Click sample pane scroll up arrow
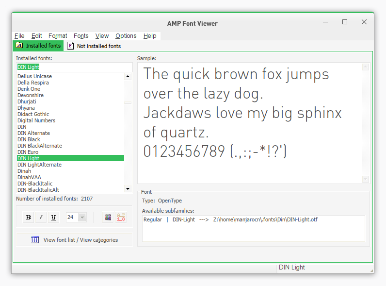The height and width of the screenshot is (286, 386). (366, 67)
